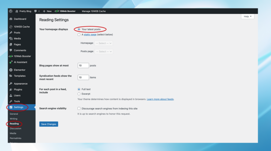Viewport: 271px width, 151px height.
Task: Click the Plugins plug icon
Action: 11,89
